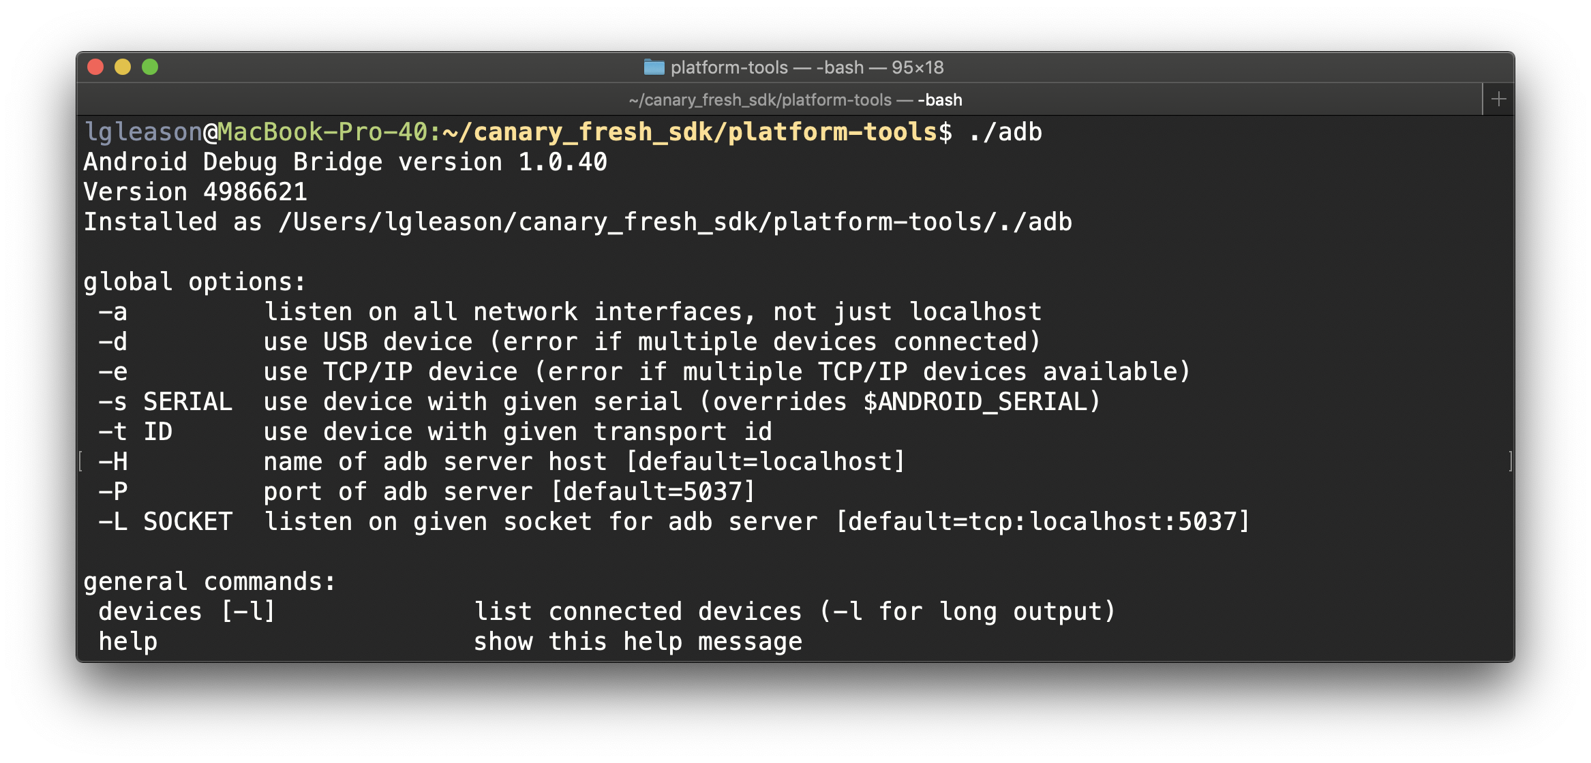This screenshot has height=763, width=1591.
Task: Click the red traffic light icon
Action: [95, 67]
